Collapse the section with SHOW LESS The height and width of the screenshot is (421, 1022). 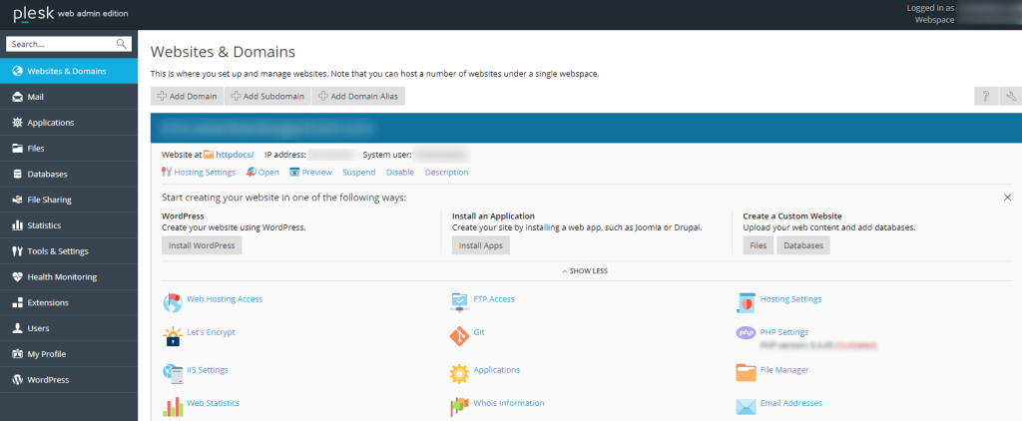coord(585,271)
